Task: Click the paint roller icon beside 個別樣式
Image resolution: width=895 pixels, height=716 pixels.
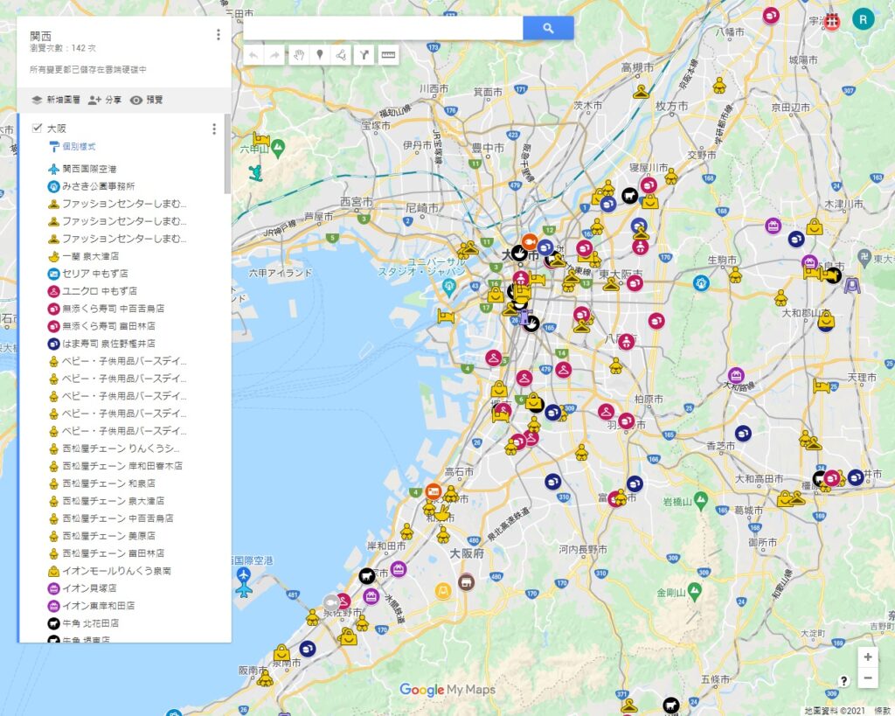Action: pos(54,147)
